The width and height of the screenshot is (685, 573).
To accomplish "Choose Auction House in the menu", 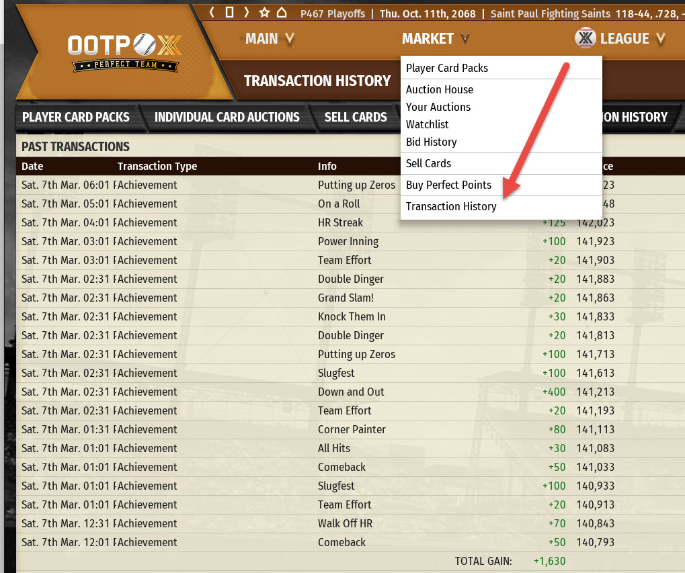I will pos(440,89).
